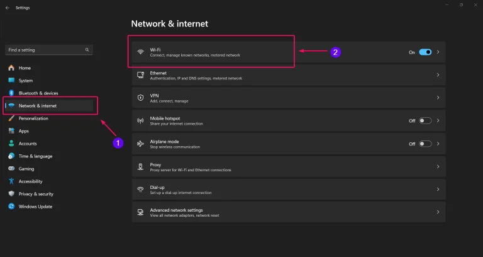Click the Advanced network settings icon
Image resolution: width=483 pixels, height=257 pixels.
tap(140, 212)
